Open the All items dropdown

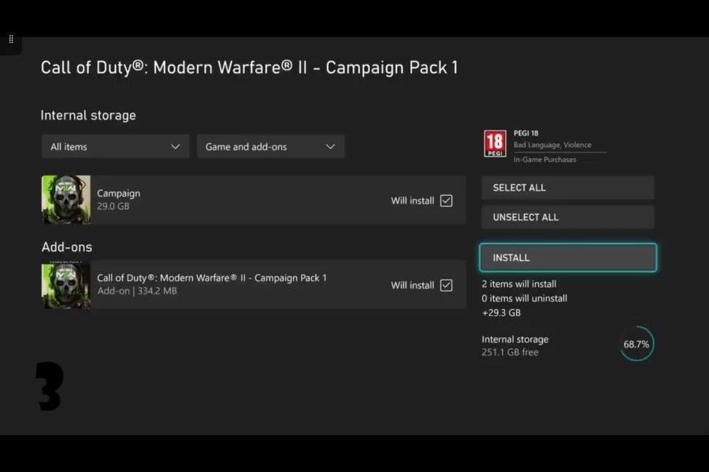[x=115, y=146]
